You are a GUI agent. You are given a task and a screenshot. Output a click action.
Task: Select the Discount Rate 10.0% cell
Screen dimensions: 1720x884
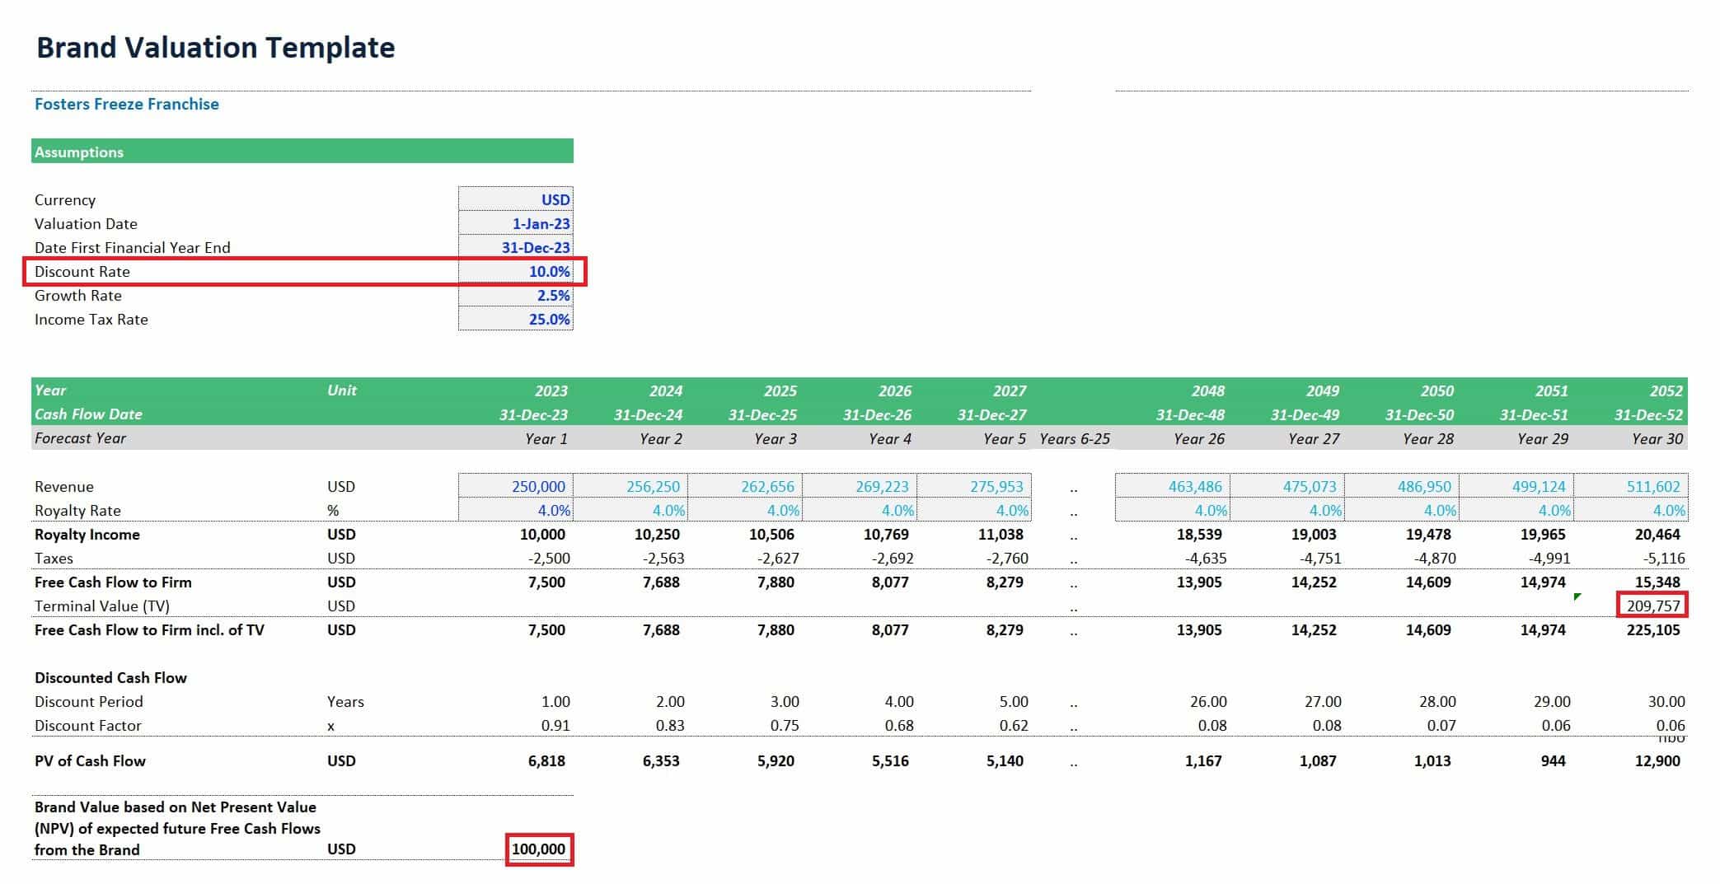point(516,271)
